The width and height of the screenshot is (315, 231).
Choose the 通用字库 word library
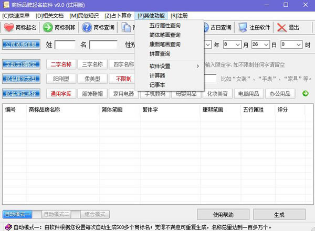[61, 94]
